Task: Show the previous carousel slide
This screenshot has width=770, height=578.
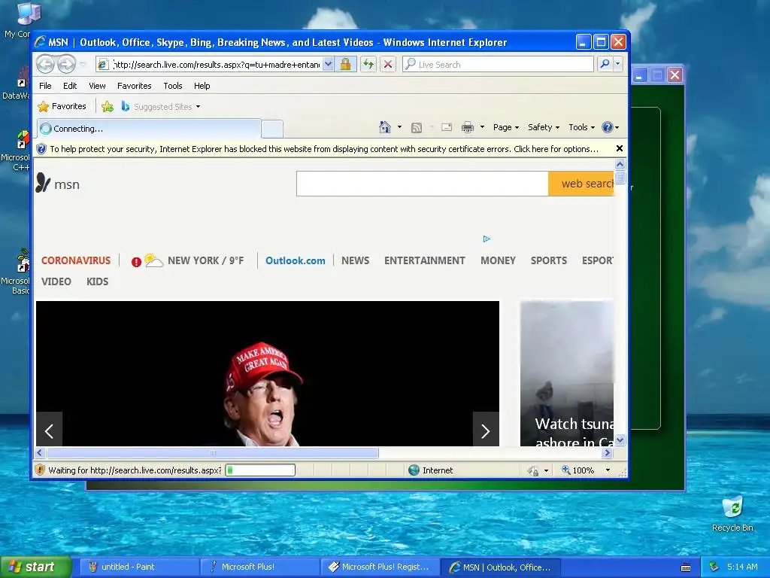Action: point(49,430)
